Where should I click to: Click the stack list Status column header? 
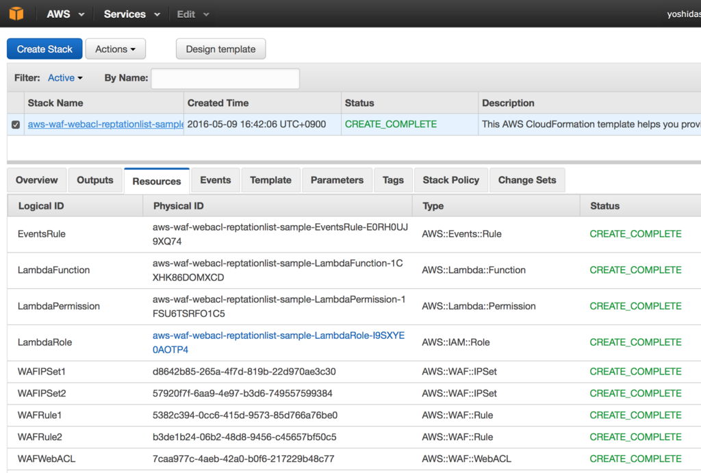[x=409, y=103]
